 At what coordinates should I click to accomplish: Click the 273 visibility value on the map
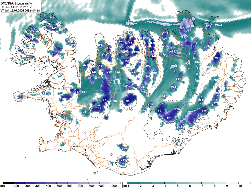(179, 127)
